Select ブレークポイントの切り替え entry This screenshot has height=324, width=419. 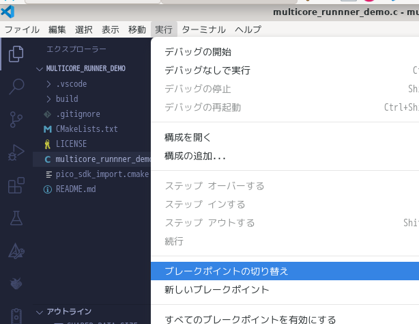[285, 271]
